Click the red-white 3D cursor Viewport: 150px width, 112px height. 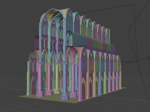101,56
